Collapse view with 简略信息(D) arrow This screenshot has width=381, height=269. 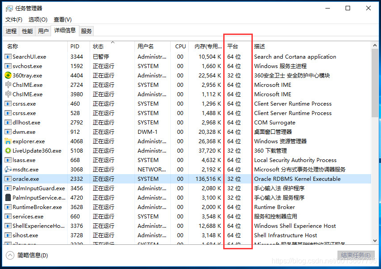pos(10,255)
